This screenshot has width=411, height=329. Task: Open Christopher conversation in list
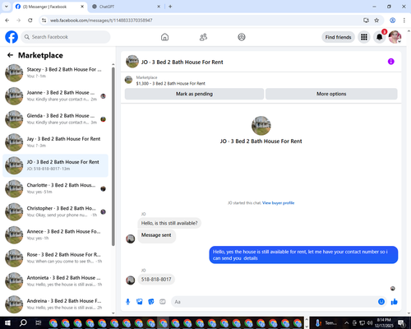pyautogui.click(x=55, y=211)
